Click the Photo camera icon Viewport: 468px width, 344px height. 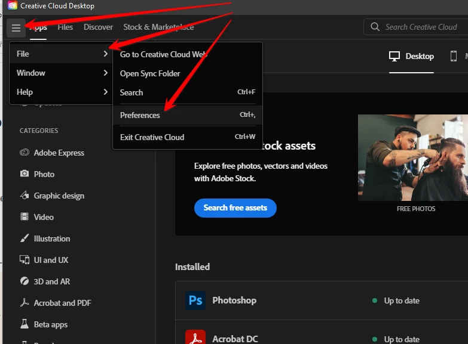(x=25, y=173)
